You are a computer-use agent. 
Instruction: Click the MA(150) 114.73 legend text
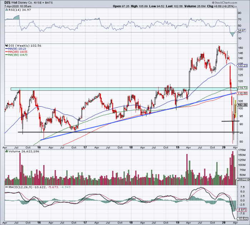pos(18,55)
